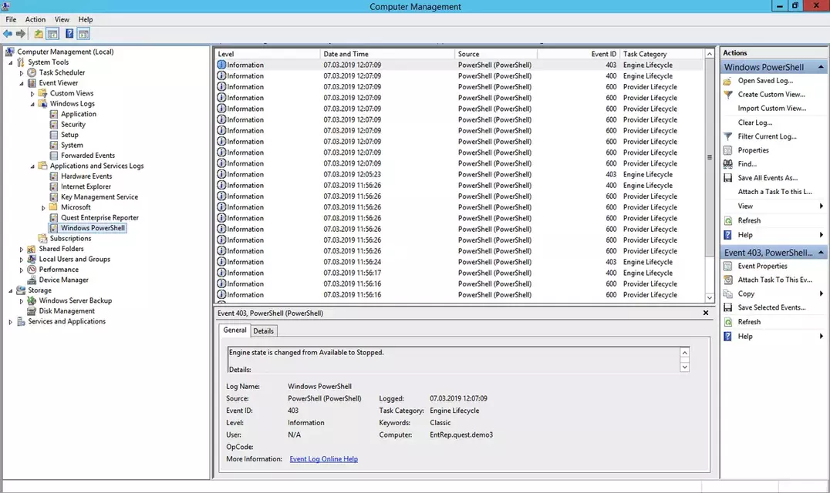Viewport: 830px width, 493px height.
Task: Click the Filter Current Log funnel icon
Action: pos(728,136)
